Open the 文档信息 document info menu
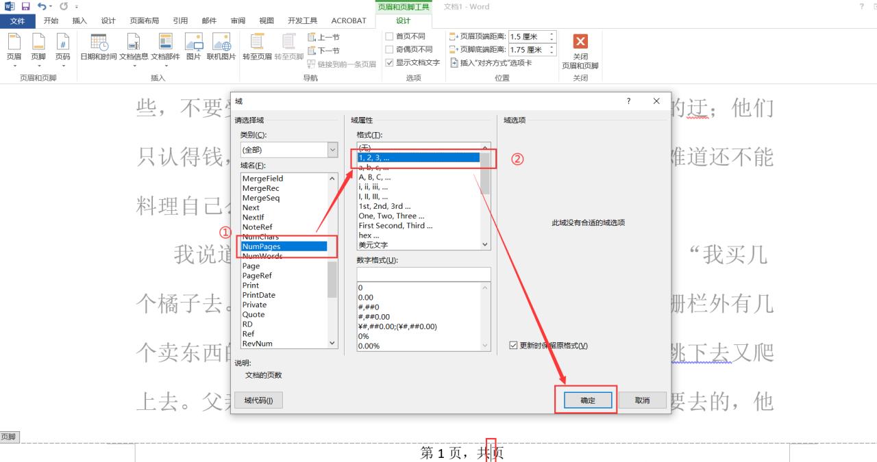Viewport: 877px width, 462px height. tap(134, 50)
